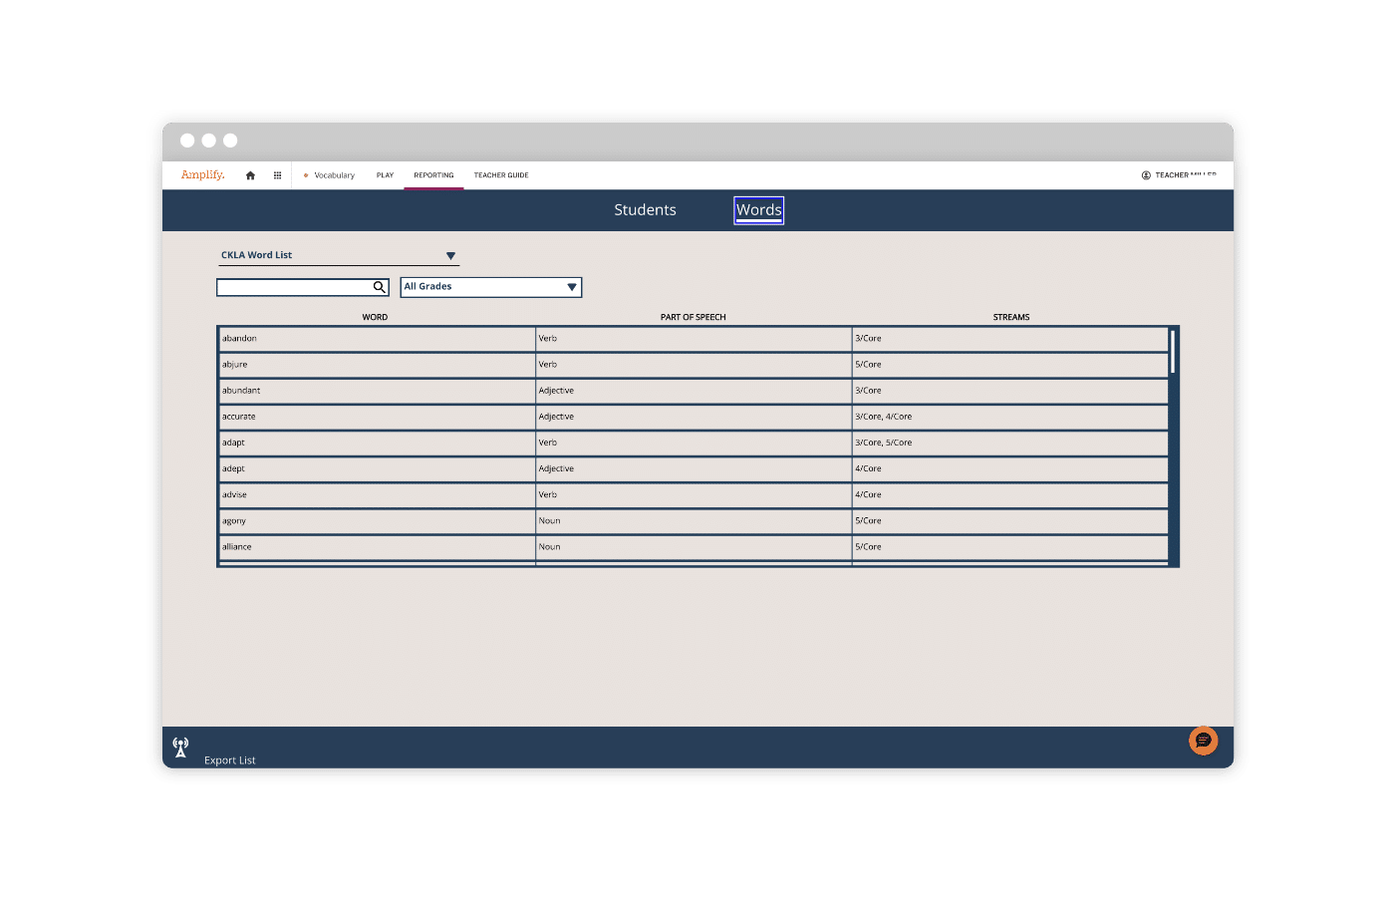Open the Play menu item
The height and width of the screenshot is (897, 1395).
(385, 175)
